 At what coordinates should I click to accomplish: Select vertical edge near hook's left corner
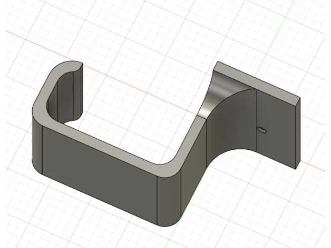coord(42,150)
